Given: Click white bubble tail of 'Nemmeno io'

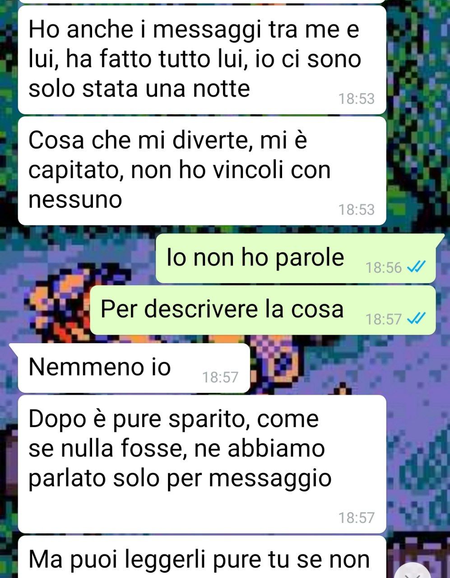Looking at the screenshot, I should pos(14,349).
